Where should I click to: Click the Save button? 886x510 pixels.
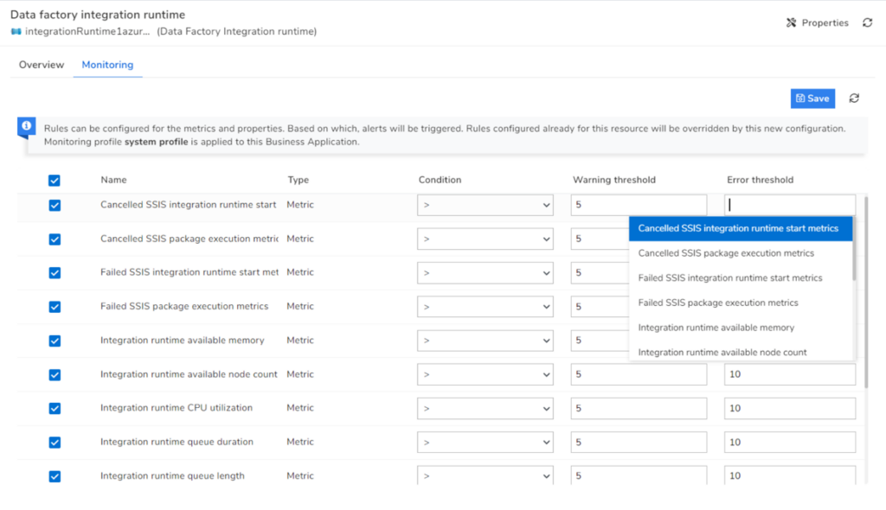(x=812, y=98)
